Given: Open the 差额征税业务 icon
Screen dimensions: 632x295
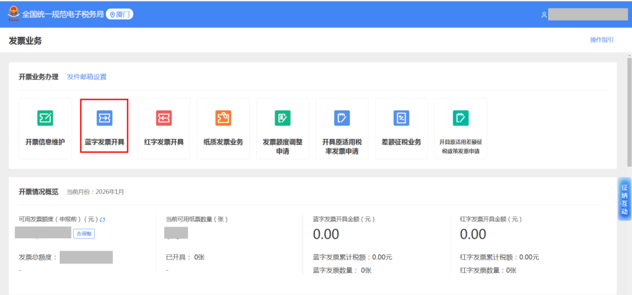Looking at the screenshot, I should point(401,118).
